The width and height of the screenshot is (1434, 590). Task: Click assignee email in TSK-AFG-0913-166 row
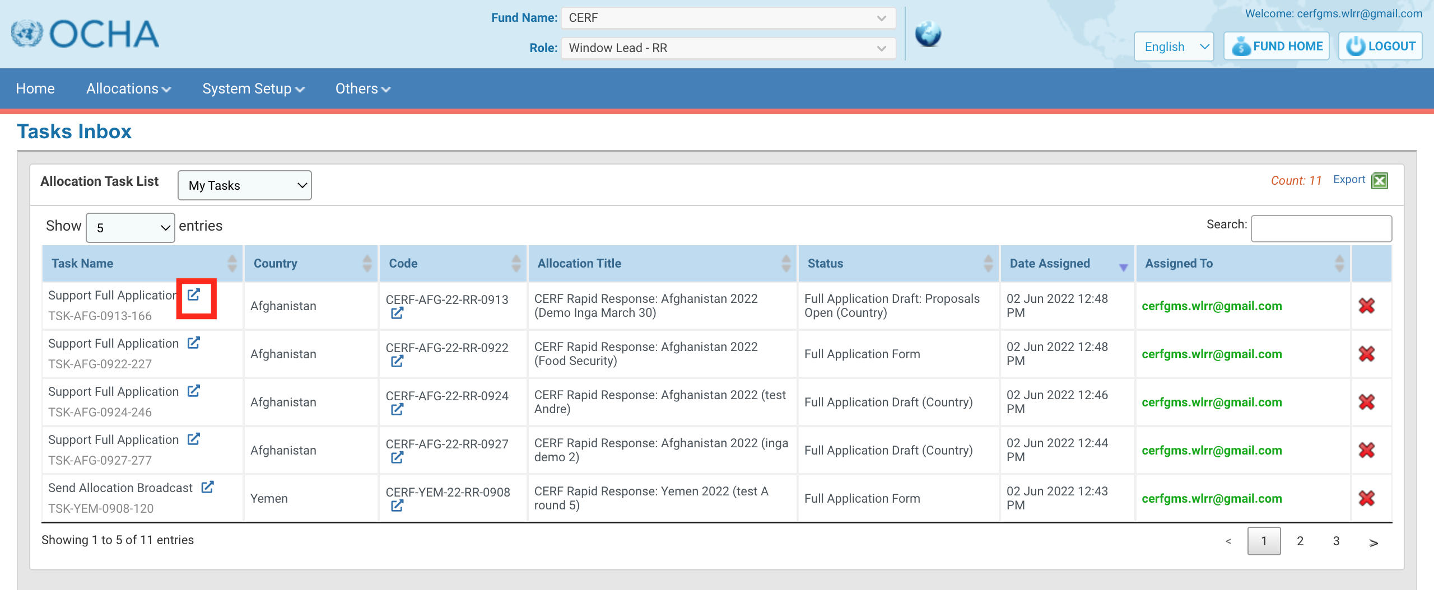[1212, 306]
